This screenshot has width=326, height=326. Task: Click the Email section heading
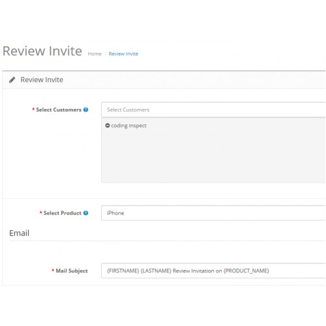pos(19,233)
